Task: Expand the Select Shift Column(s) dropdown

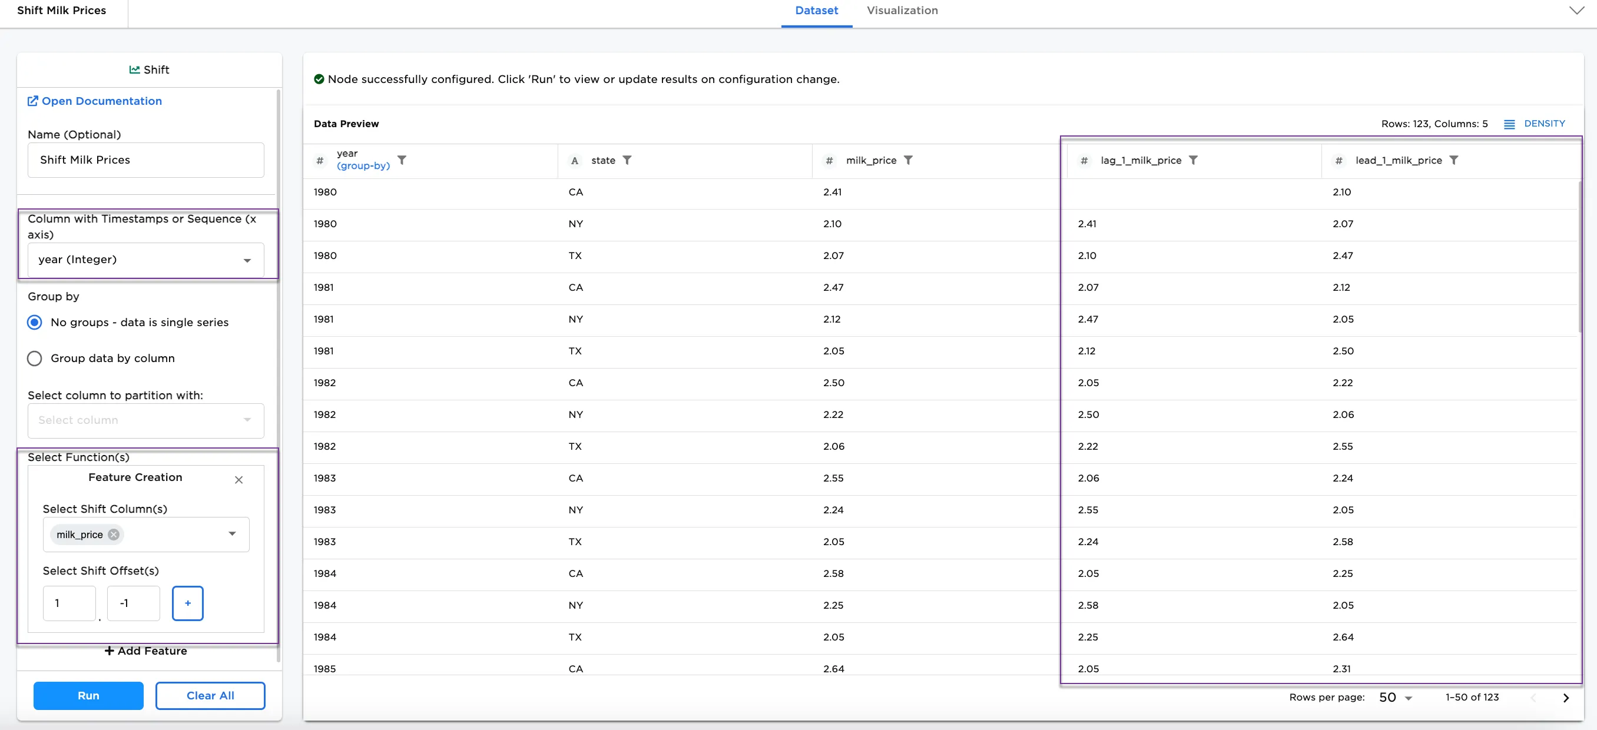Action: pos(232,533)
